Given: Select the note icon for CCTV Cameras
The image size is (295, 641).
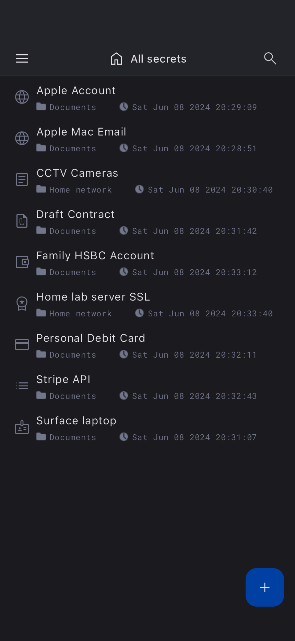Looking at the screenshot, I should tap(22, 180).
